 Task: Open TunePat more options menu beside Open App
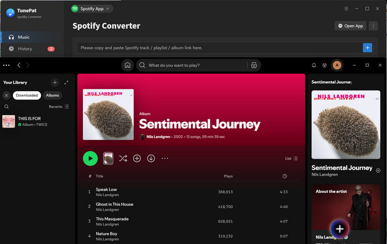(373, 26)
